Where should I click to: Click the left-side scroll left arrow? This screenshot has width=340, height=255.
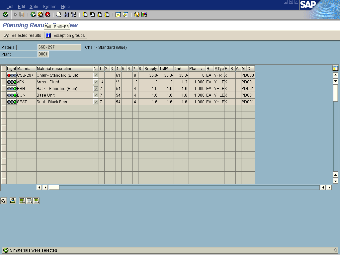(x=39, y=187)
